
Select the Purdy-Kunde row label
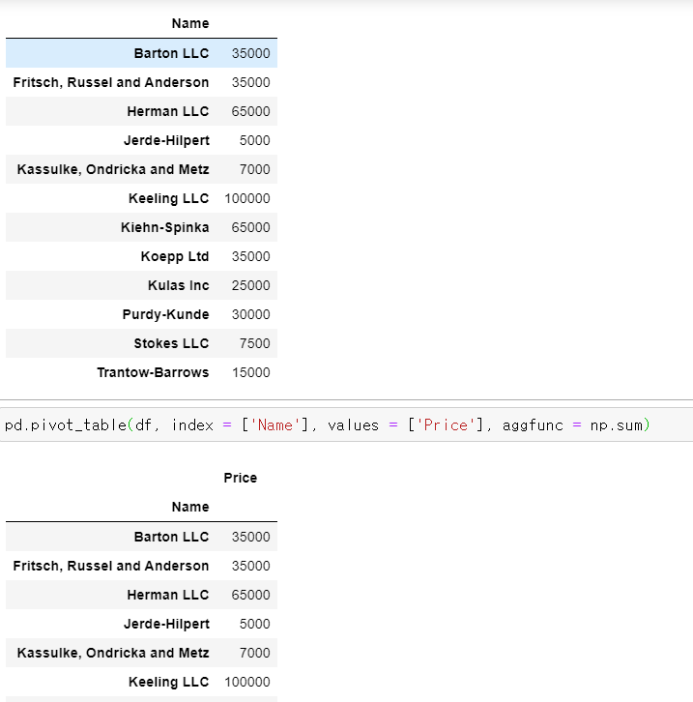tap(165, 314)
